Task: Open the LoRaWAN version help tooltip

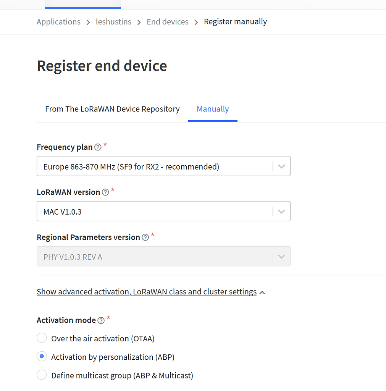Action: click(x=105, y=192)
